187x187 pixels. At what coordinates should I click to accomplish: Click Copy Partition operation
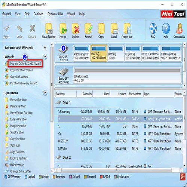pyautogui.click(x=18, y=139)
